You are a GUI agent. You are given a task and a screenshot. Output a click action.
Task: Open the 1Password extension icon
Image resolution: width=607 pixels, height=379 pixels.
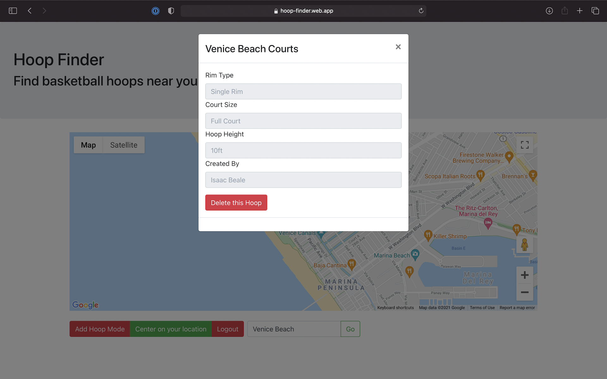(156, 11)
